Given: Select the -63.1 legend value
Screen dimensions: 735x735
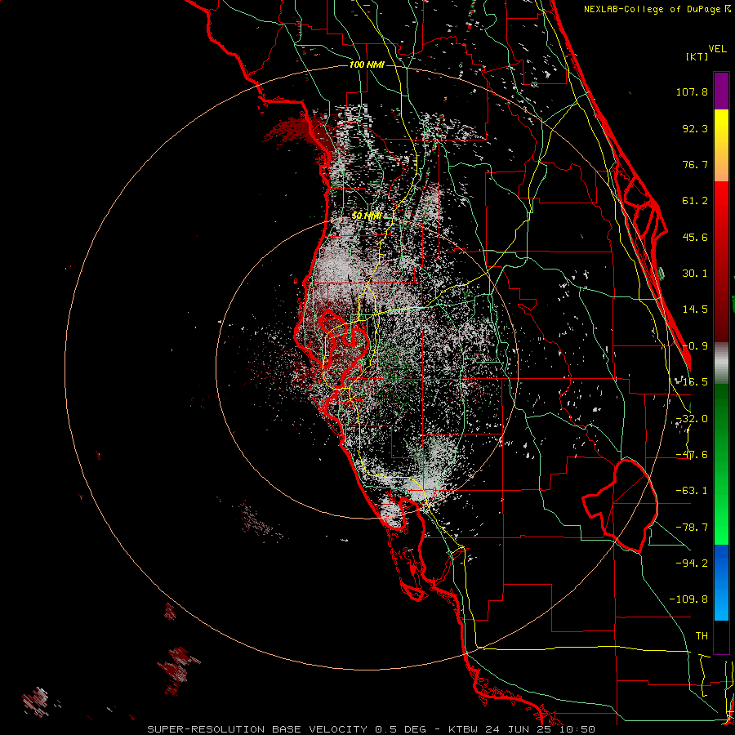Looking at the screenshot, I should (692, 491).
